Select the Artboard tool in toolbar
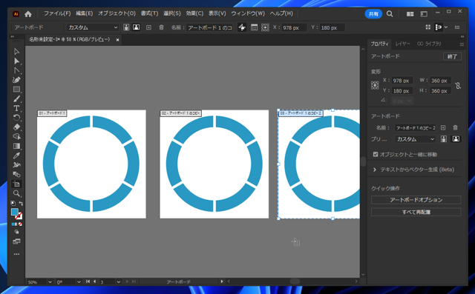 point(16,184)
